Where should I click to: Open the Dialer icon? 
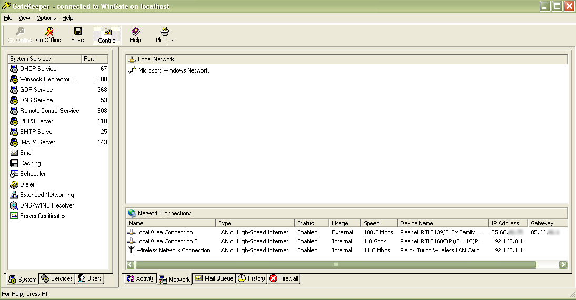point(14,184)
